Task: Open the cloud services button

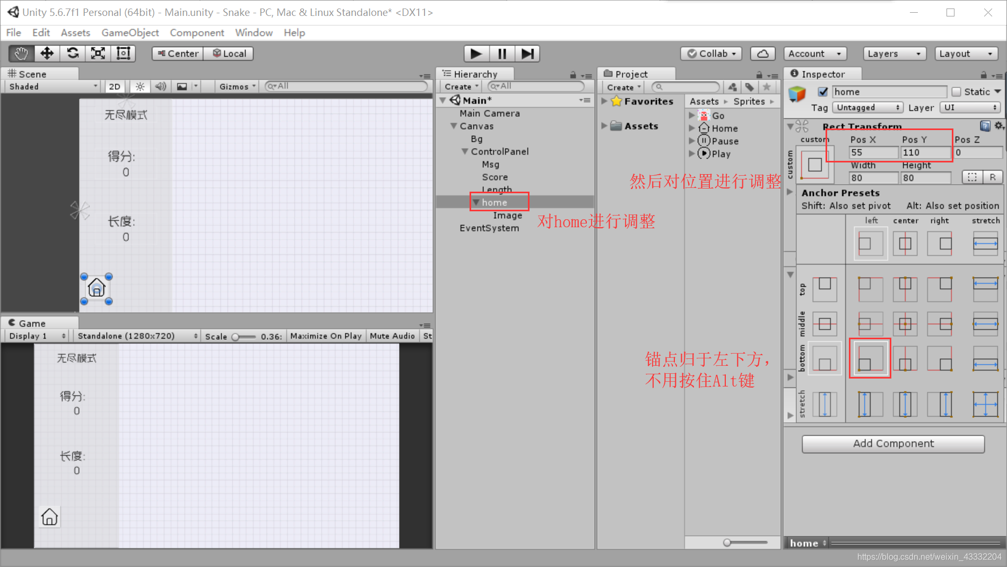Action: pos(762,54)
